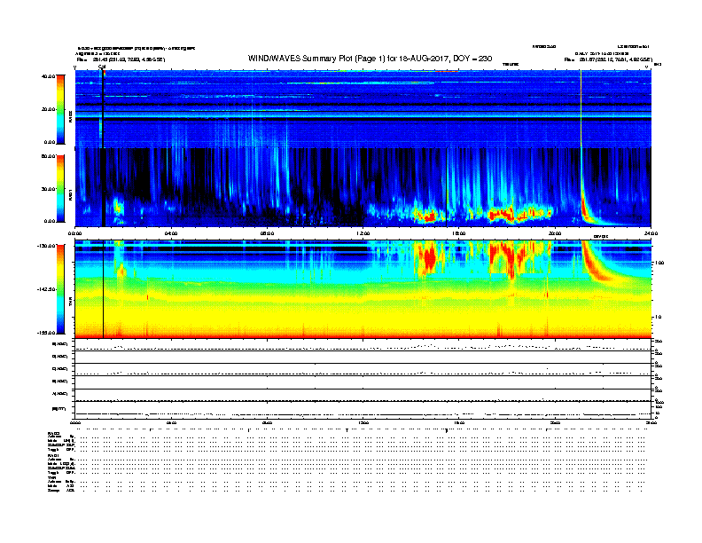Screen dimensions: 702x543
Task: Click the 100 frequency label right of TNR
Action: [x=659, y=263]
